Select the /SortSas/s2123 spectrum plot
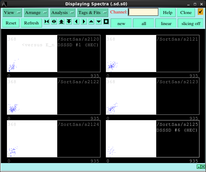The width and height of the screenshot is (206, 172). tap(153, 96)
